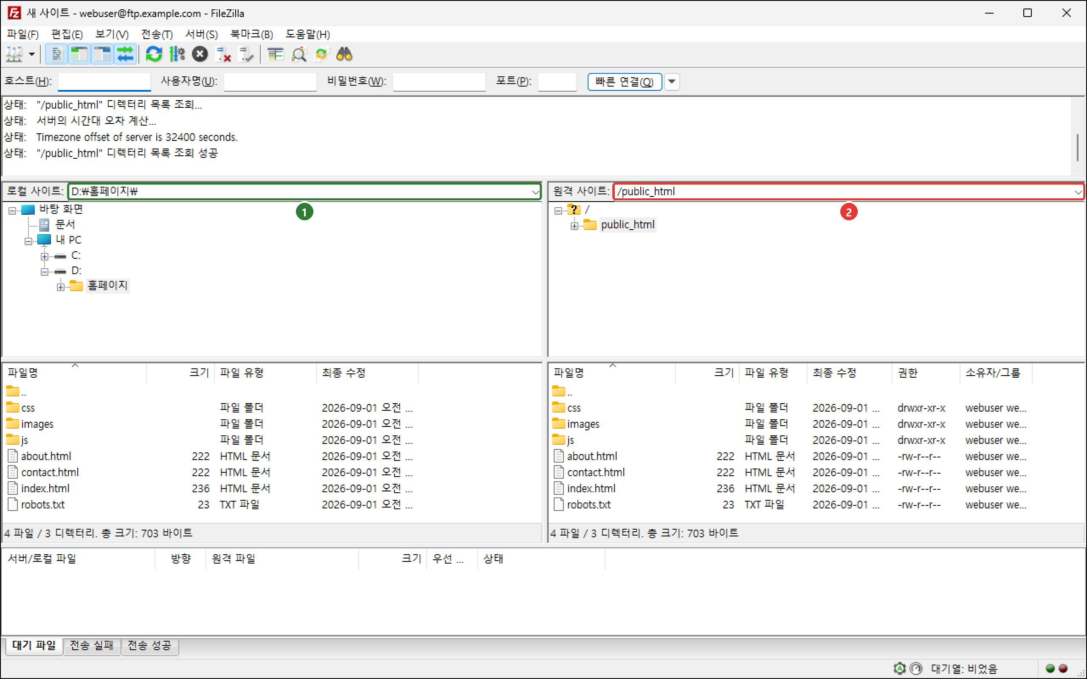The image size is (1087, 679).
Task: Click the 사용자명 input field
Action: (x=270, y=82)
